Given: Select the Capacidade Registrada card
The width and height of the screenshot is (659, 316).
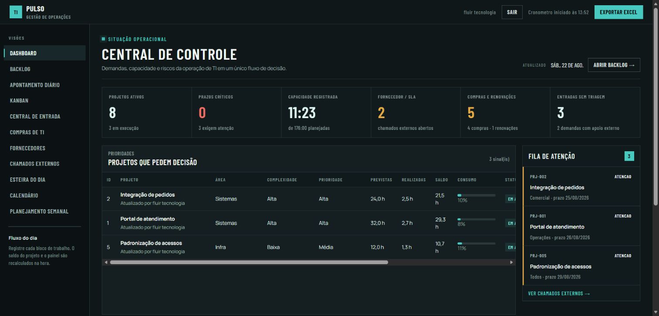Looking at the screenshot, I should tap(326, 112).
